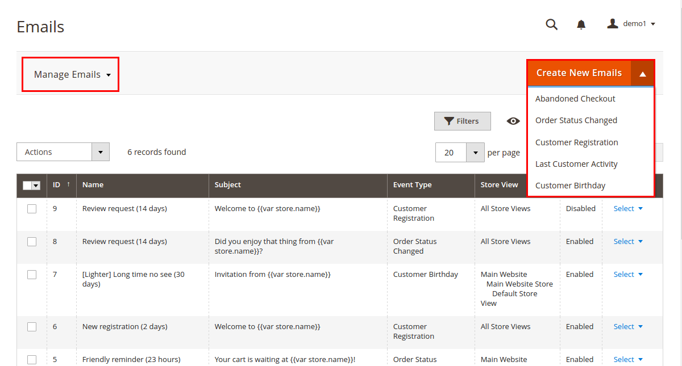This screenshot has width=682, height=366.
Task: Choose Customer Registration menu entry
Action: 577,142
